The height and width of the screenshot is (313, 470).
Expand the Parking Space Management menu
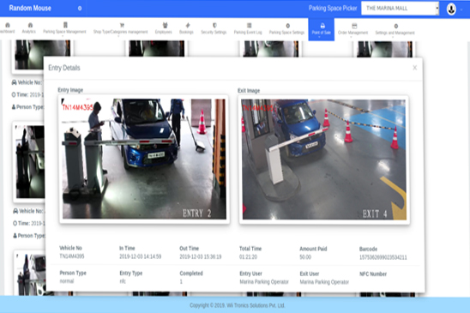coord(64,29)
